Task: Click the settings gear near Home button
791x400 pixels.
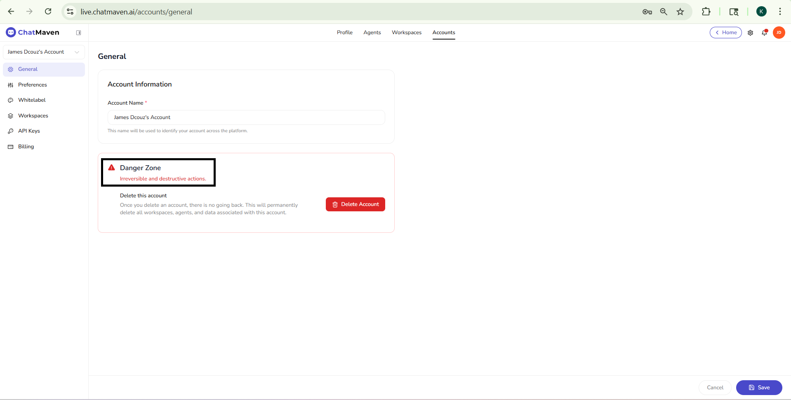Action: [751, 33]
